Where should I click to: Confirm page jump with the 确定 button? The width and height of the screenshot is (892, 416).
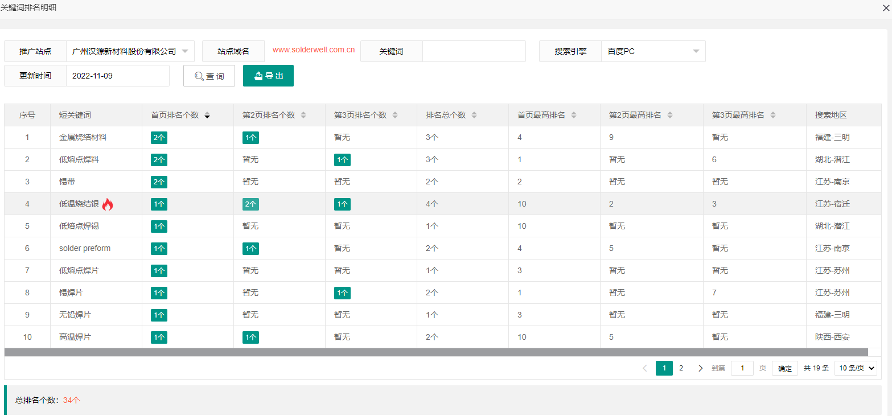pos(784,368)
